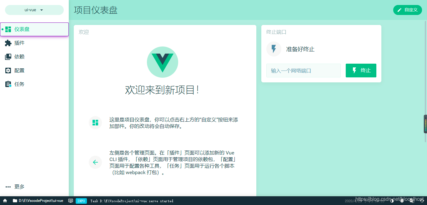Click the reset plugin API refresh icon
This screenshot has height=205, width=427.
422,201
